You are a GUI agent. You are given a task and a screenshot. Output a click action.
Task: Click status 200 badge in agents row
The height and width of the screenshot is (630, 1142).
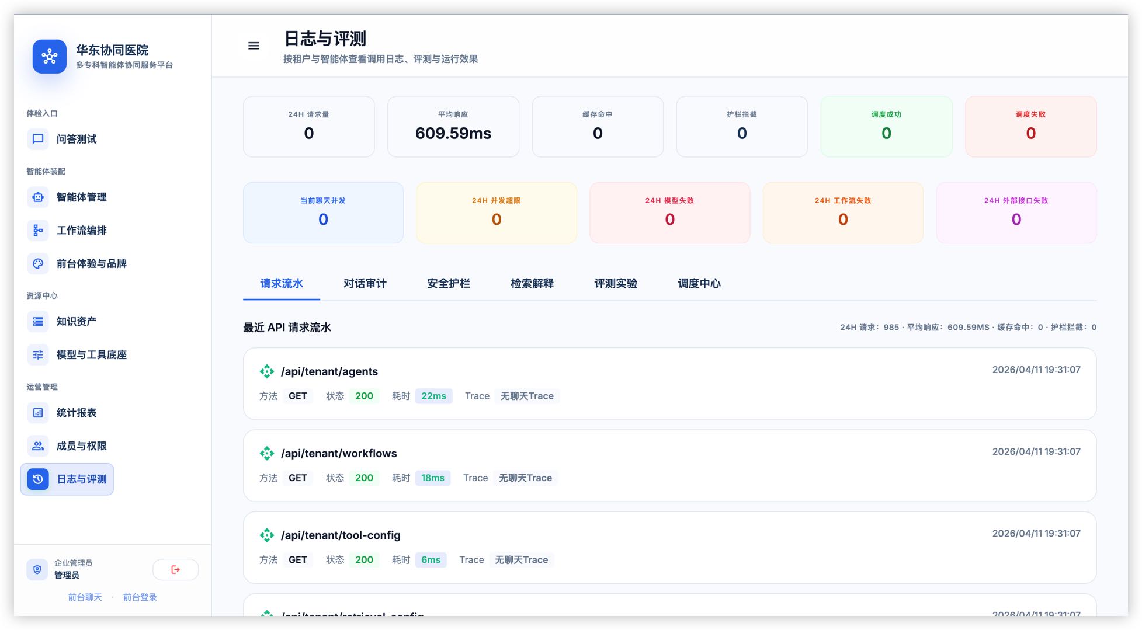tap(364, 396)
